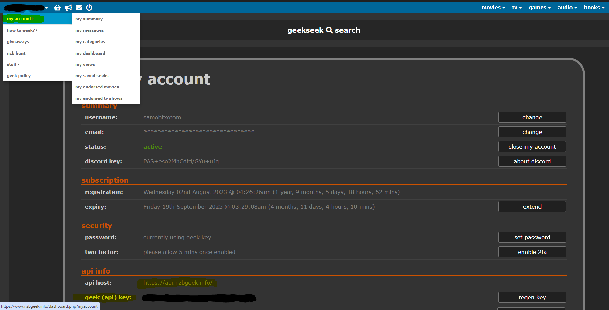
Task: Expand the stuff submenu
Action: click(x=37, y=64)
